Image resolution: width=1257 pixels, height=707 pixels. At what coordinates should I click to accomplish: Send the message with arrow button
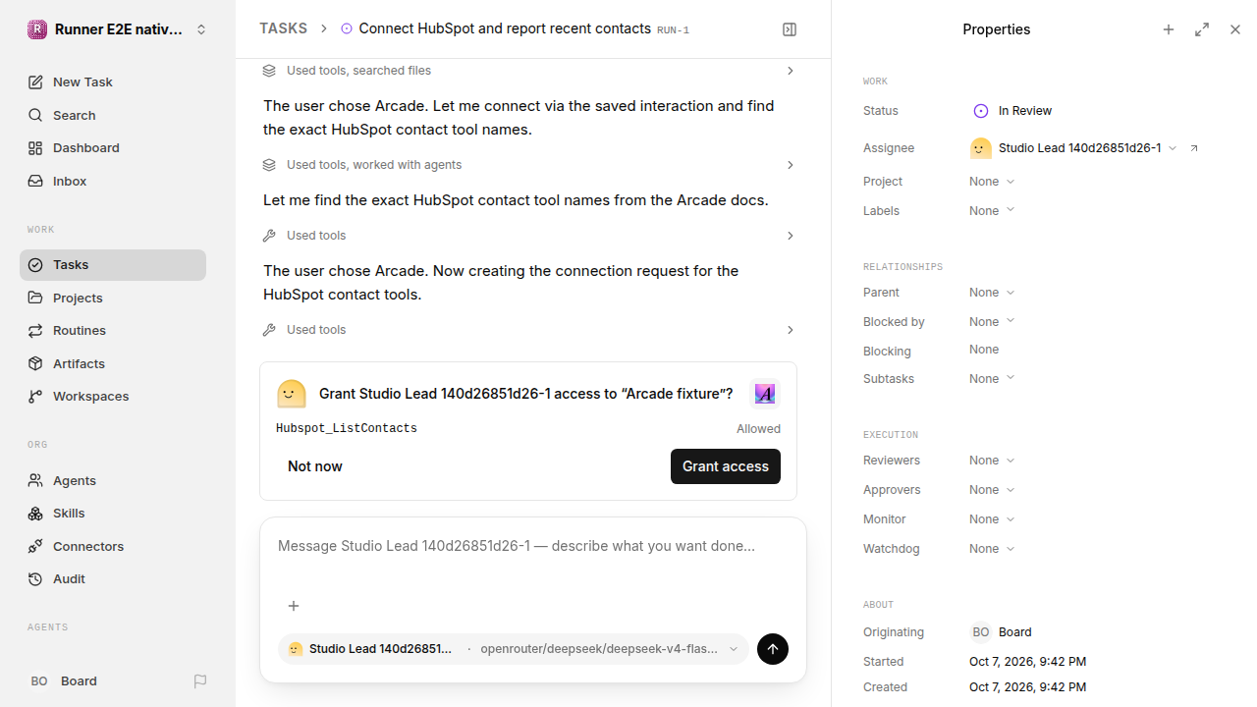click(x=773, y=649)
